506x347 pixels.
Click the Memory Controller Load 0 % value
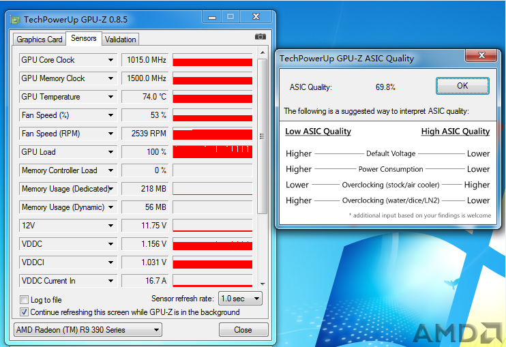click(x=145, y=170)
